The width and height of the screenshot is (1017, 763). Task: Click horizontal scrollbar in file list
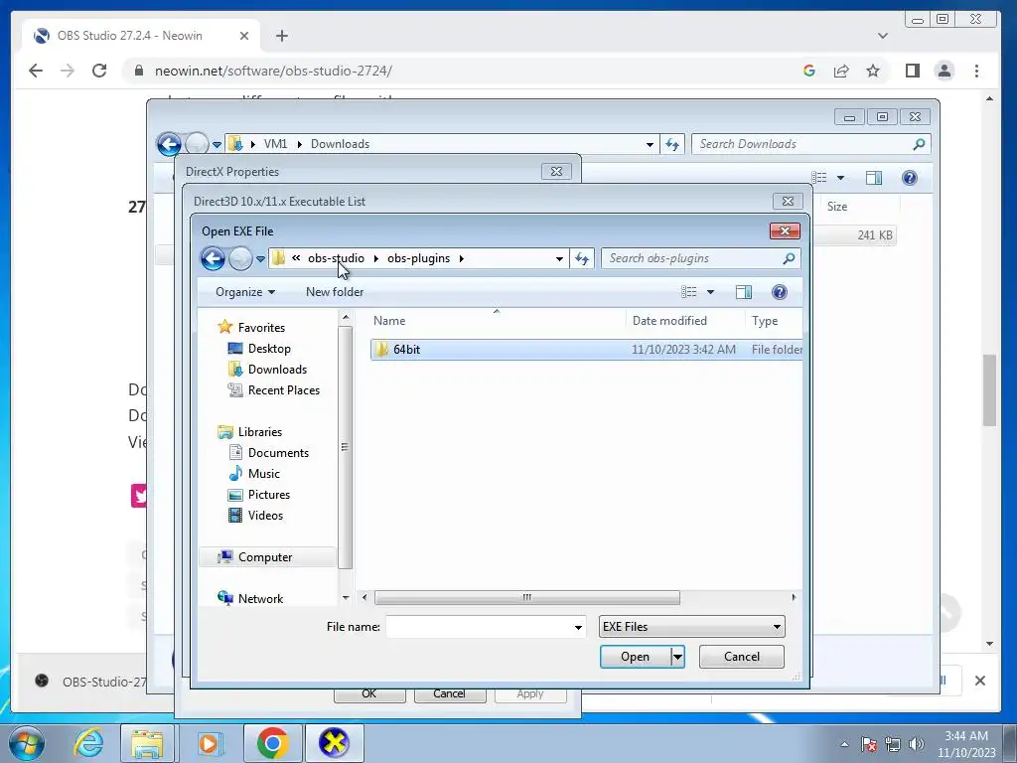[x=526, y=597]
